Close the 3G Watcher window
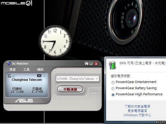The height and width of the screenshot is (124, 166). (x=96, y=64)
